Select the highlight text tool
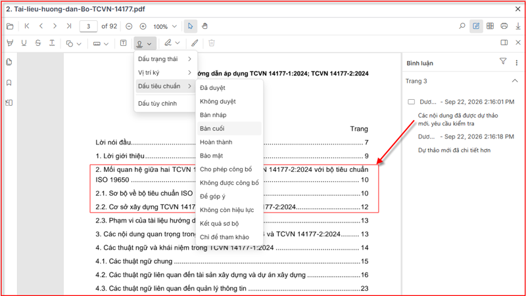Image resolution: width=526 pixels, height=296 pixels. pyautogui.click(x=10, y=43)
